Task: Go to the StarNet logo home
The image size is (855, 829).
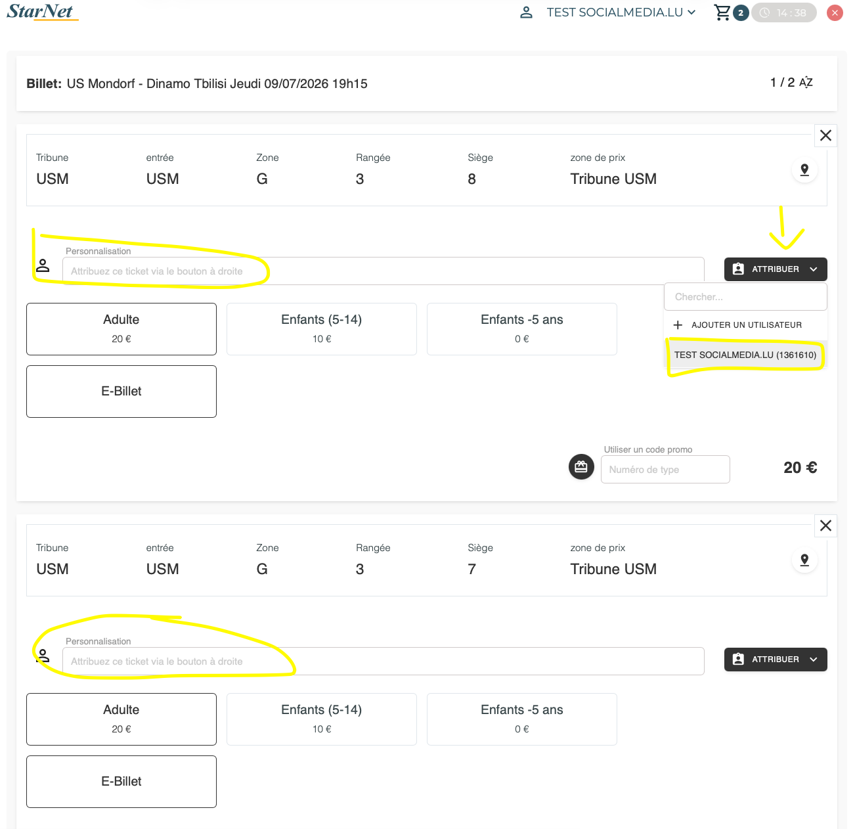Action: pos(42,12)
